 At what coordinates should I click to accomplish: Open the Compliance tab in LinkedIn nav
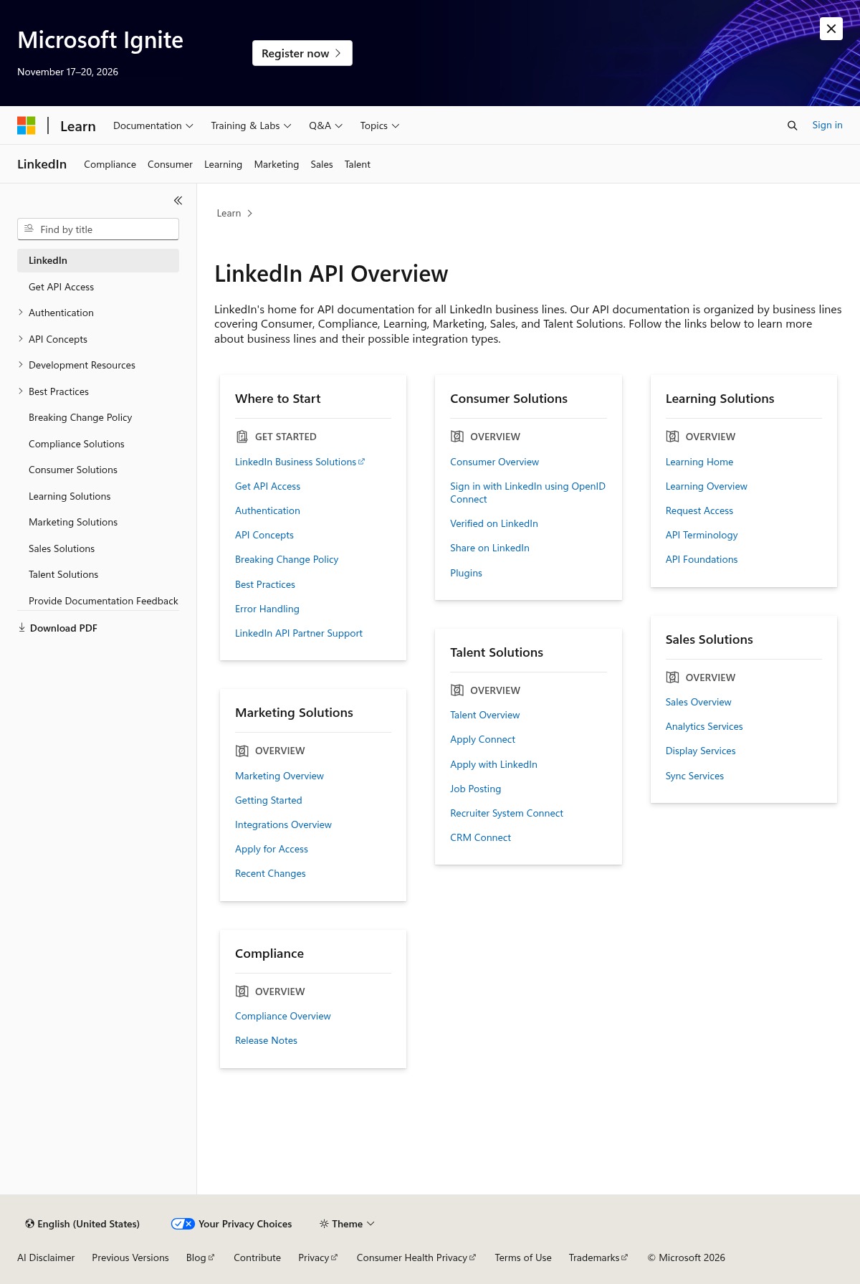[110, 164]
